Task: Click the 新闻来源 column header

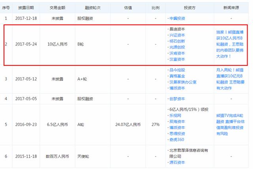Action: click(231, 7)
